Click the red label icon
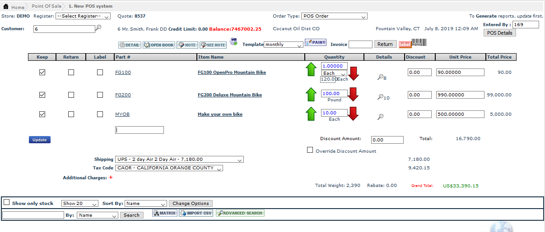 coord(405,44)
